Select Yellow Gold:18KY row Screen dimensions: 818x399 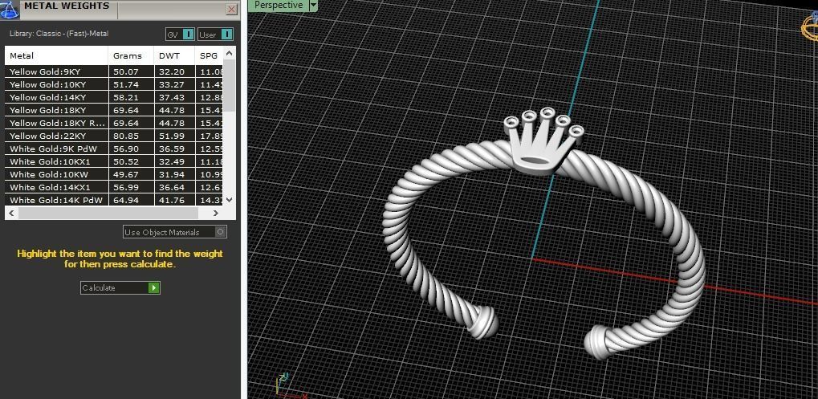[114, 110]
